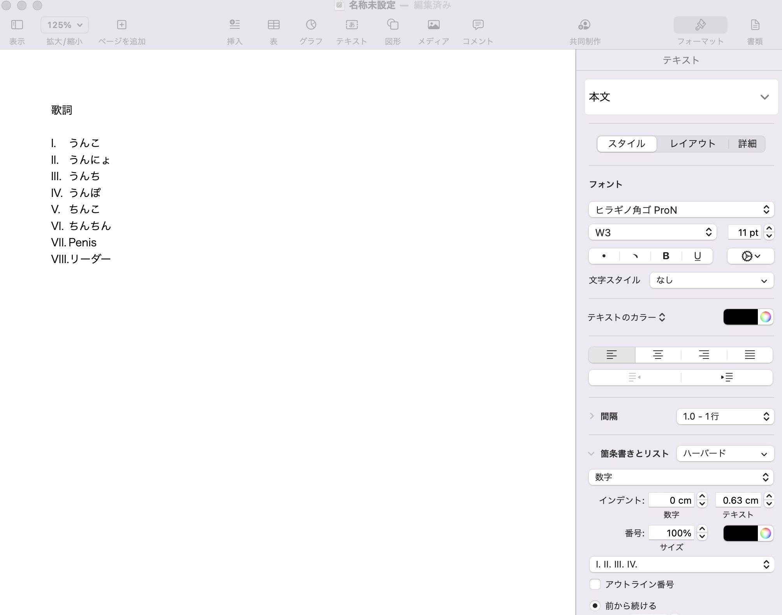
Task: Open the font family ヒラギノ角ゴ ProN dropdown
Action: tap(681, 210)
